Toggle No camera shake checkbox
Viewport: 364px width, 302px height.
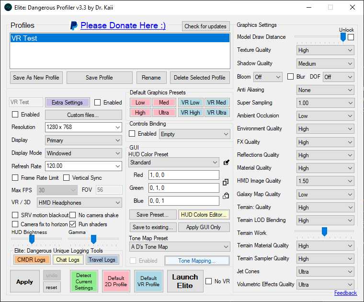(x=73, y=215)
